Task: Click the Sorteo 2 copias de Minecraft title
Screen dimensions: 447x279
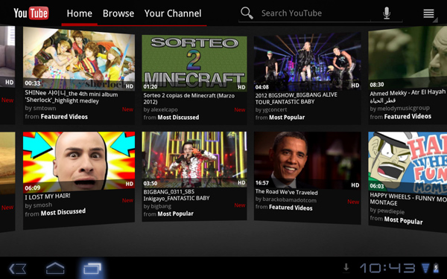Action: (189, 98)
